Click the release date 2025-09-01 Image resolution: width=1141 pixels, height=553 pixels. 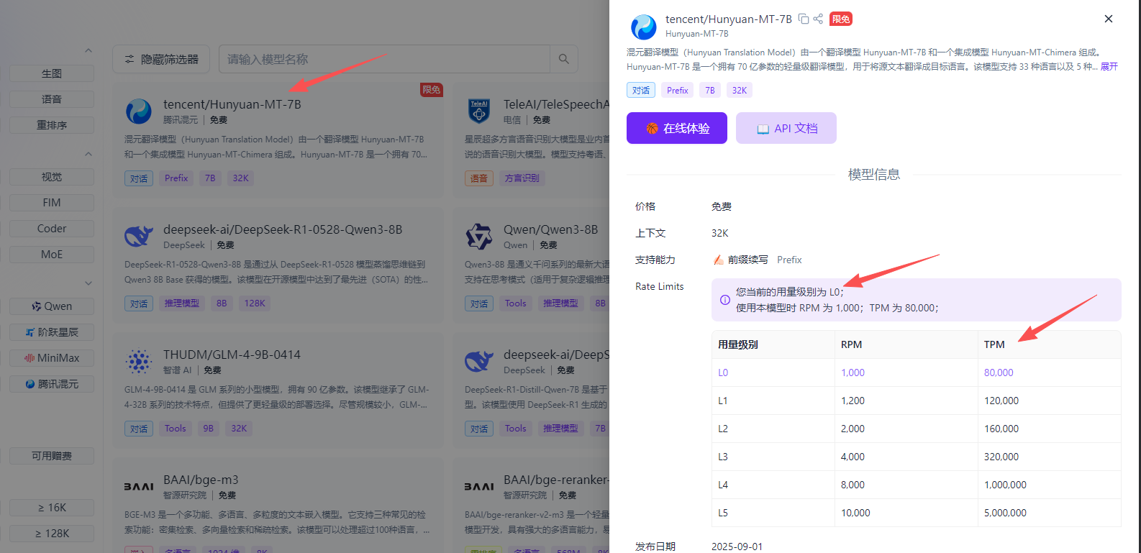click(x=737, y=547)
